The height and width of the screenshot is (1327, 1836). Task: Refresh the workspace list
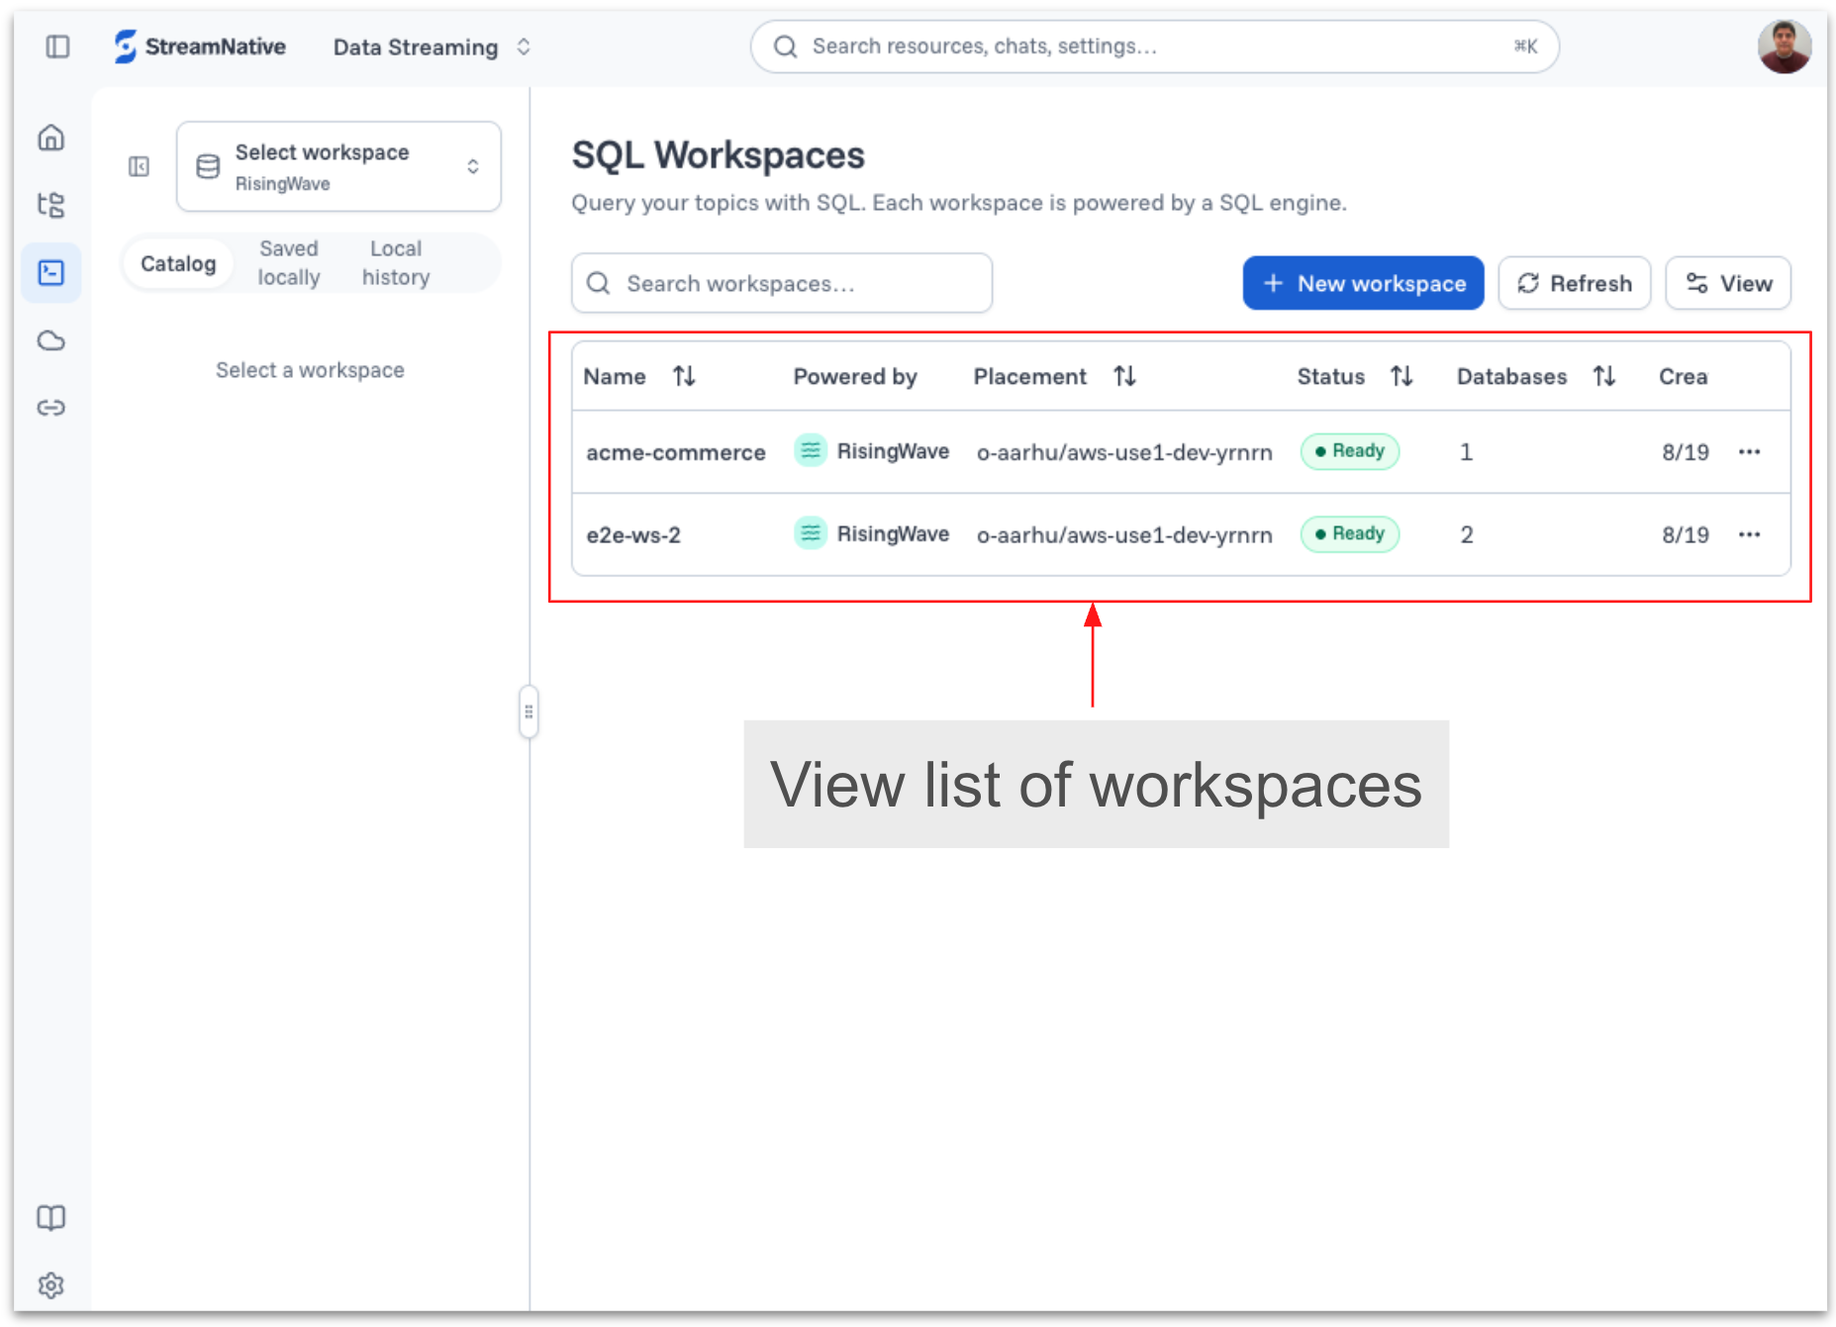pos(1574,284)
